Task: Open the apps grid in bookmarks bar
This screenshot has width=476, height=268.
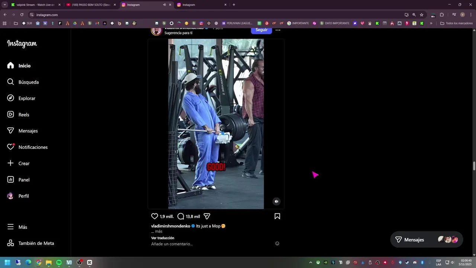Action: click(x=4, y=23)
